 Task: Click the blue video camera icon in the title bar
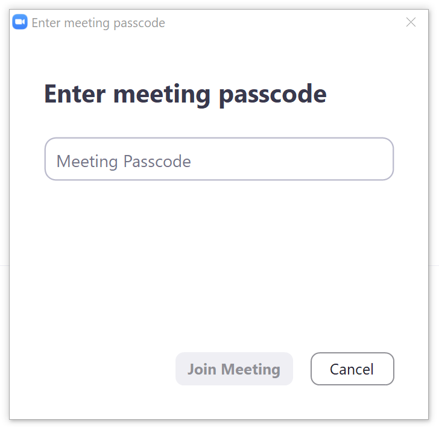pyautogui.click(x=20, y=22)
